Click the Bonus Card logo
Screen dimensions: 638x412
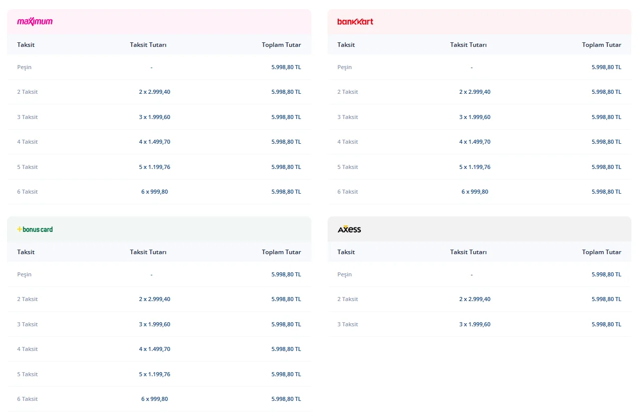35,229
